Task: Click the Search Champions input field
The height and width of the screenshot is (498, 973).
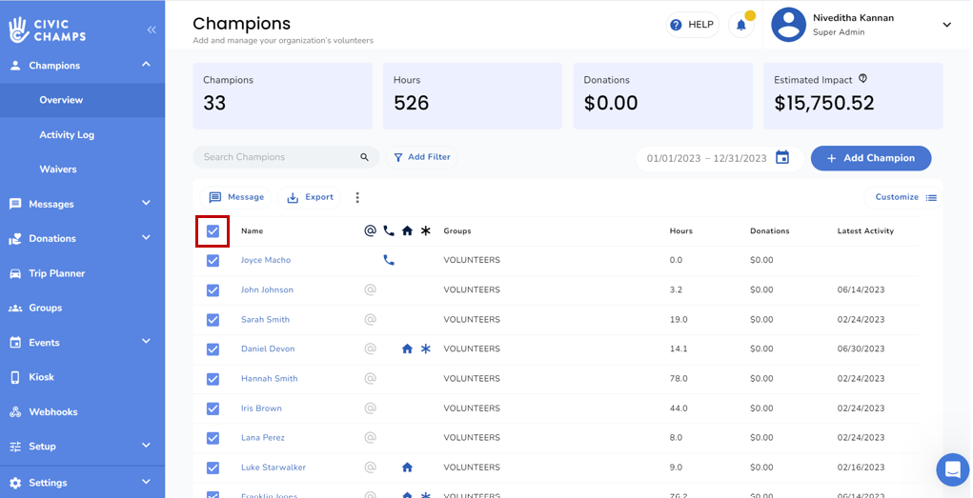Action: [276, 157]
